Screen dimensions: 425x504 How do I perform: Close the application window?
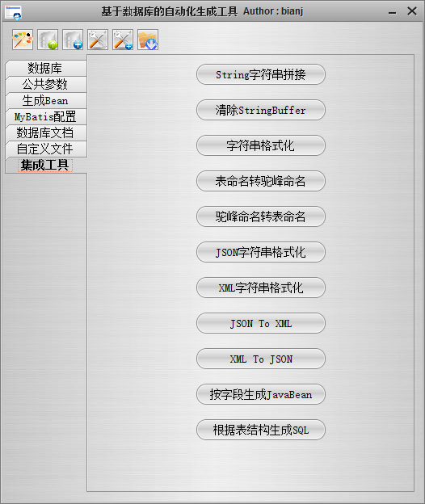(x=412, y=11)
